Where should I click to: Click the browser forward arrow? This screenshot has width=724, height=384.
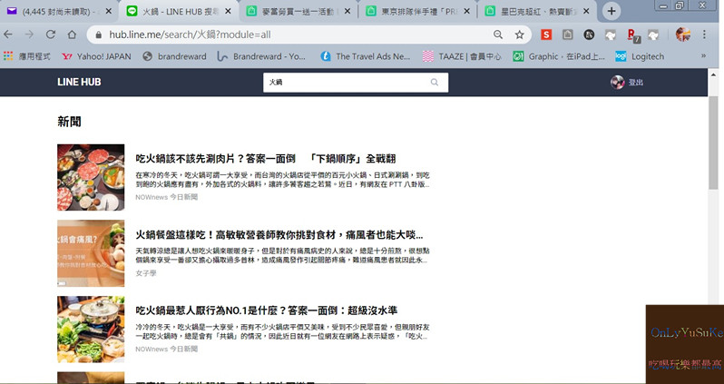coord(29,34)
